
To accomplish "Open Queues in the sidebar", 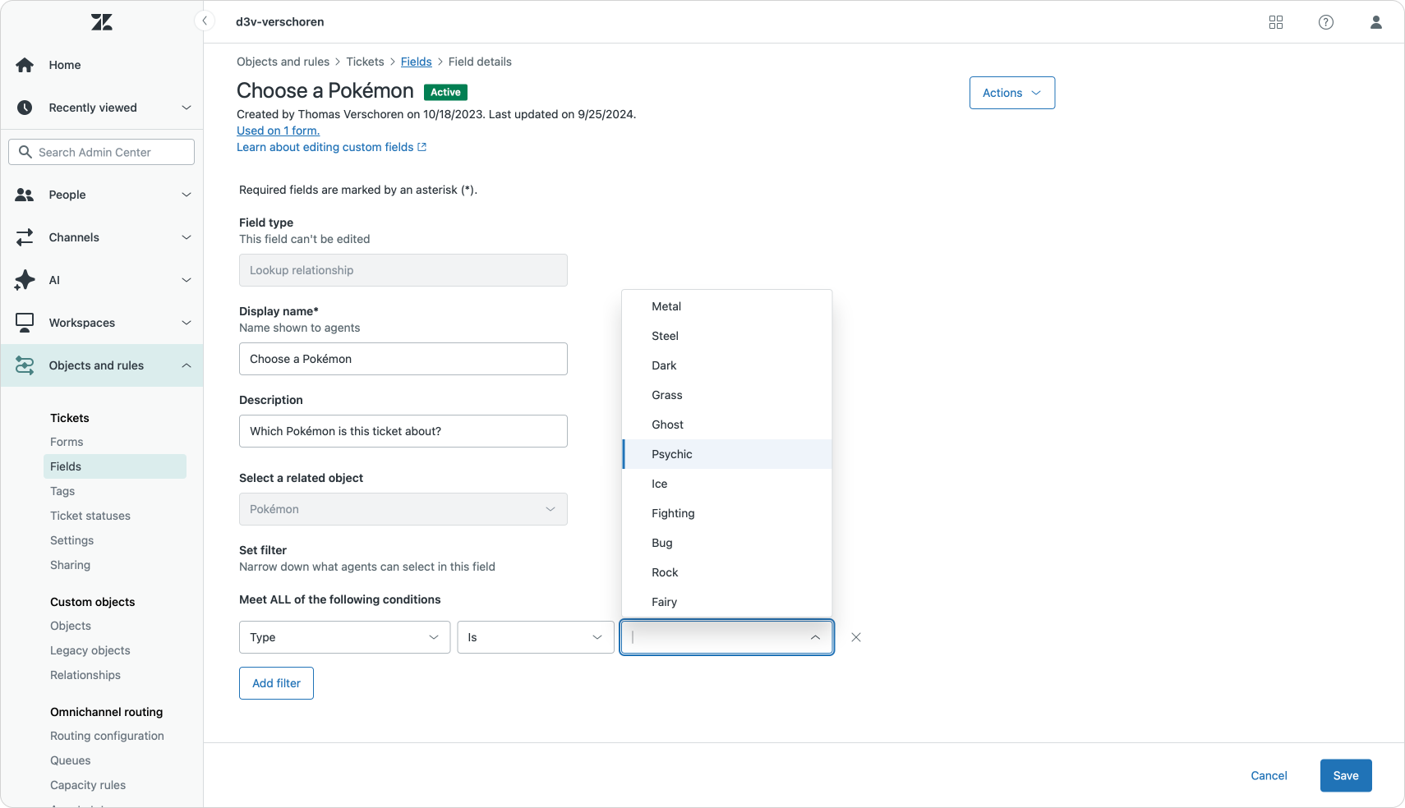I will pyautogui.click(x=71, y=760).
